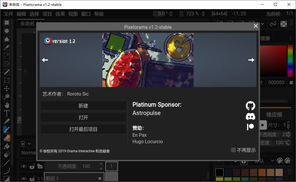Toggle visibility eye of top layer row

point(23,166)
